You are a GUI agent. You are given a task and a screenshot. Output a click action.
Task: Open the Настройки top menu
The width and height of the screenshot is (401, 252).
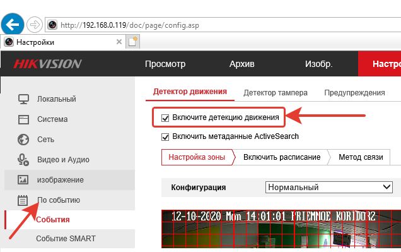(x=380, y=64)
